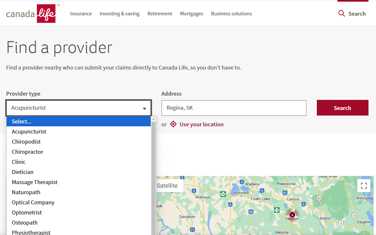Open the Provider type dropdown arrow
This screenshot has width=376, height=235.
pos(144,108)
